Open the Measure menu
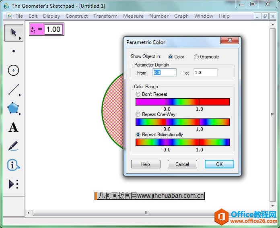Image resolution: width=280 pixels, height=228 pixels. click(x=133, y=16)
